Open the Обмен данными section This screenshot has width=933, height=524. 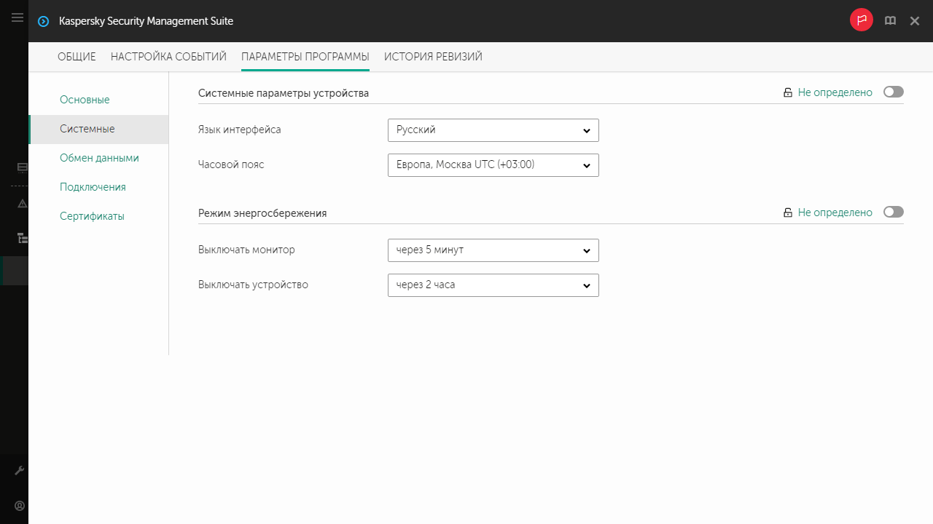click(99, 158)
